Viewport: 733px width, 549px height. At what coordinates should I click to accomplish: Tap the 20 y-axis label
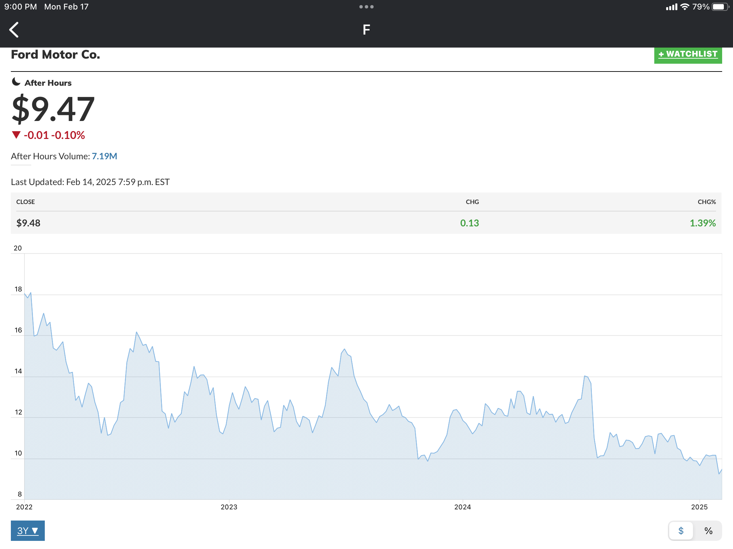[18, 248]
